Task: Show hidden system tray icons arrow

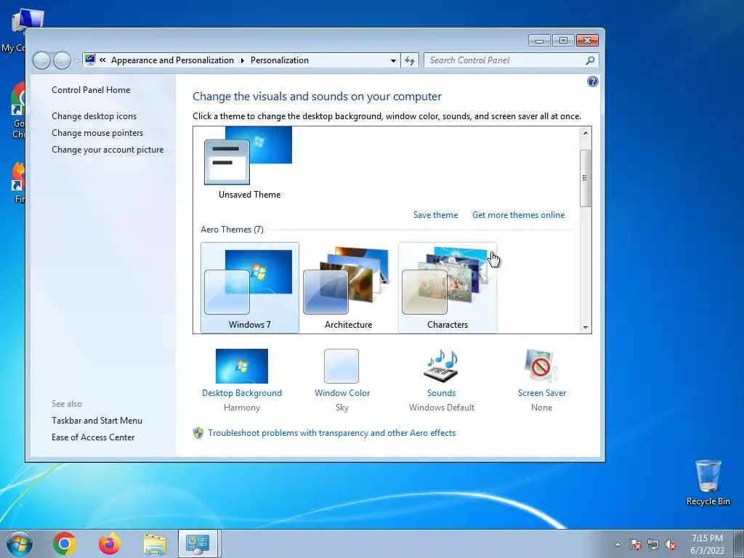Action: (x=618, y=544)
